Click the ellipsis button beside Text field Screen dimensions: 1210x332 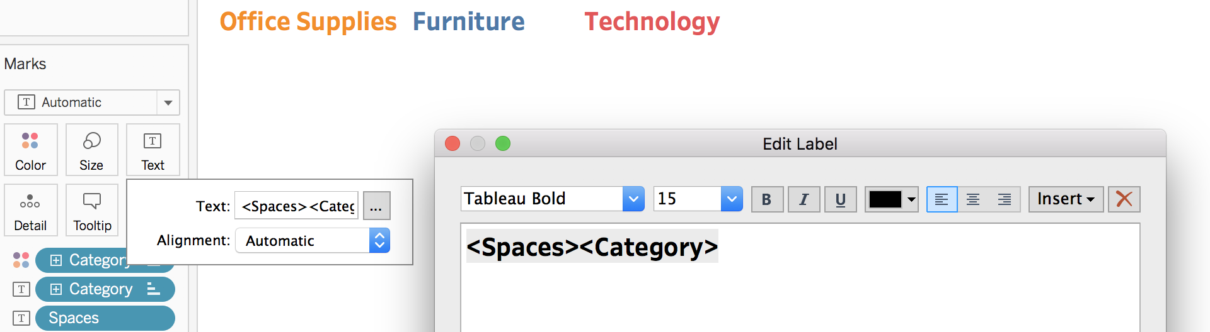(x=376, y=206)
